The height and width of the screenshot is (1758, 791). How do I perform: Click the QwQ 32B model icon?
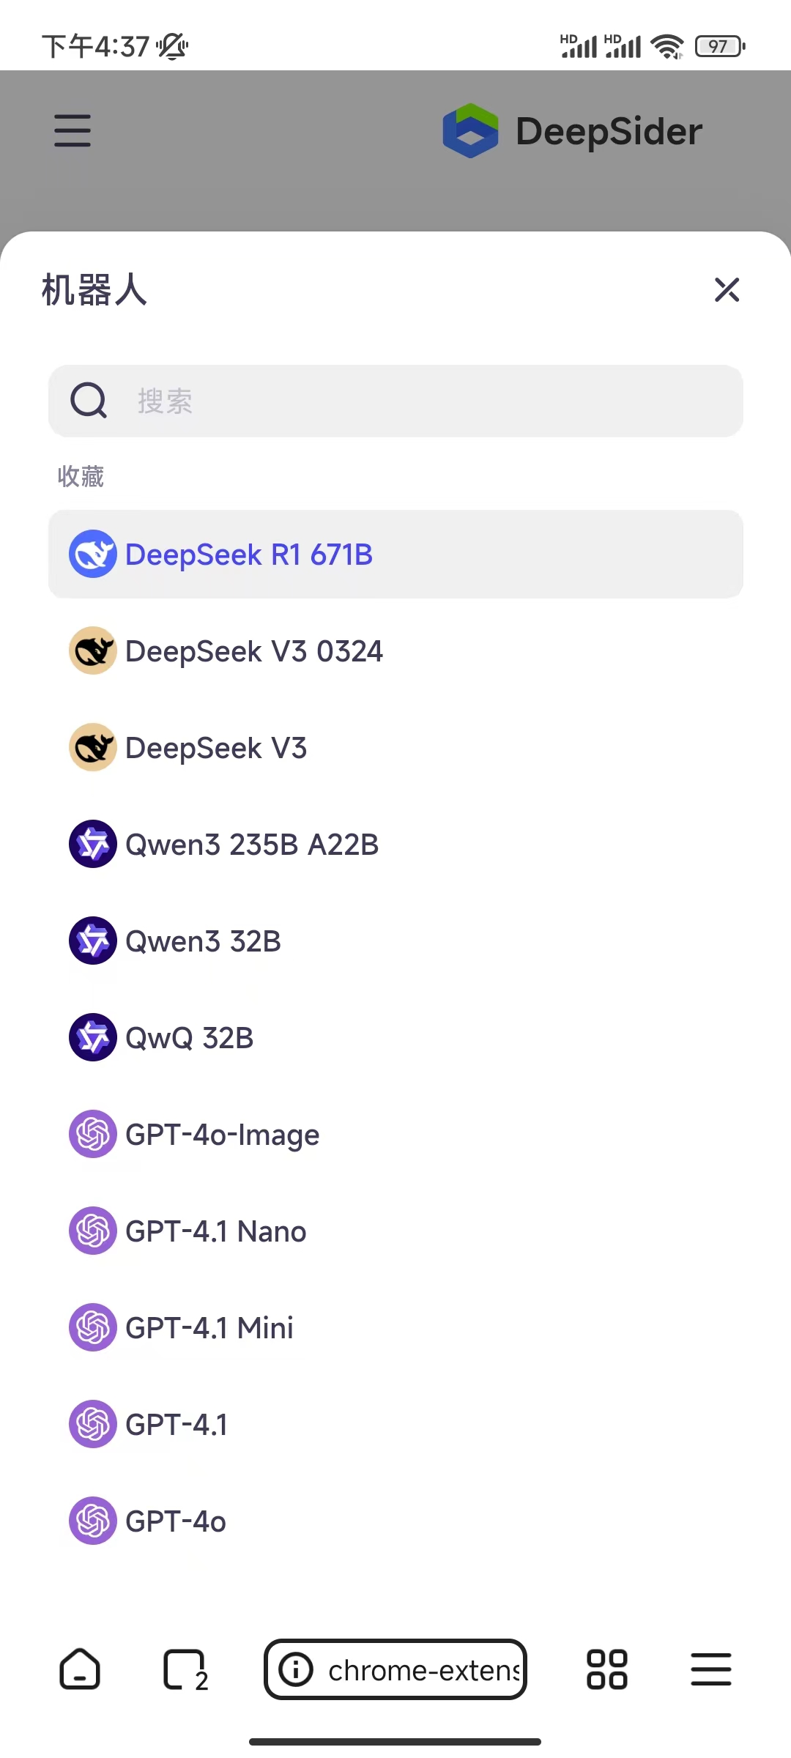pyautogui.click(x=92, y=1037)
